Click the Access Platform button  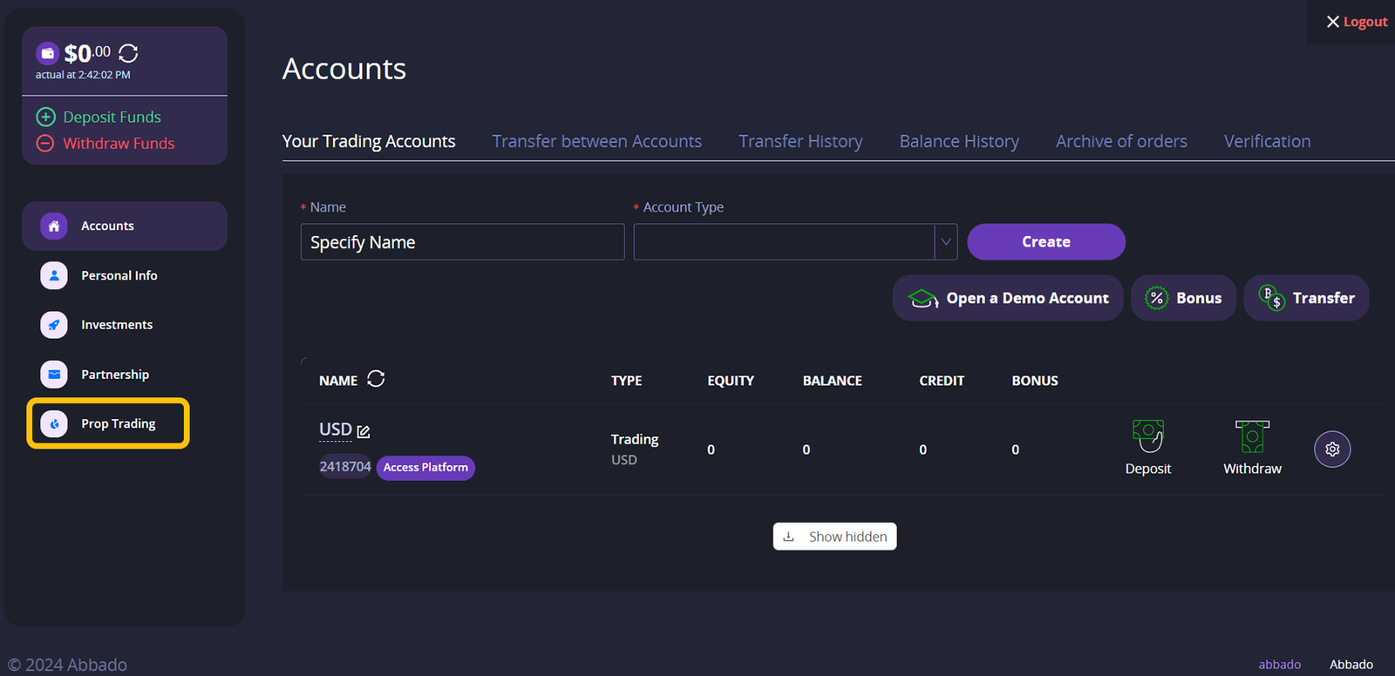425,468
